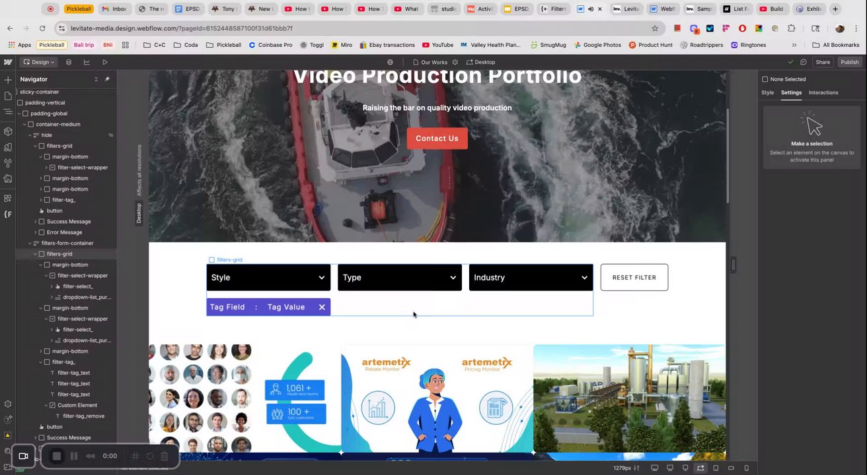Select the tablet breakpoint icon
This screenshot has height=475, width=867.
716,468
